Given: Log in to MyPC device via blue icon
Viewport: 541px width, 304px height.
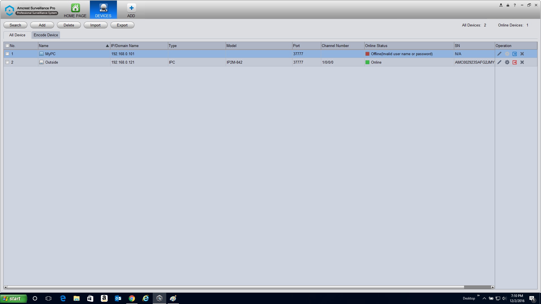Looking at the screenshot, I should [515, 54].
